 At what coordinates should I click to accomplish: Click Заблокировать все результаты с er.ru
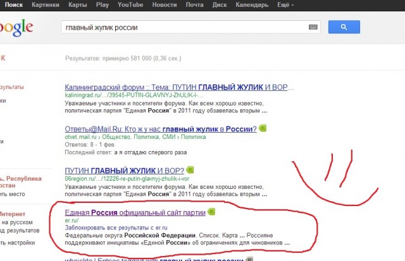pos(116,228)
